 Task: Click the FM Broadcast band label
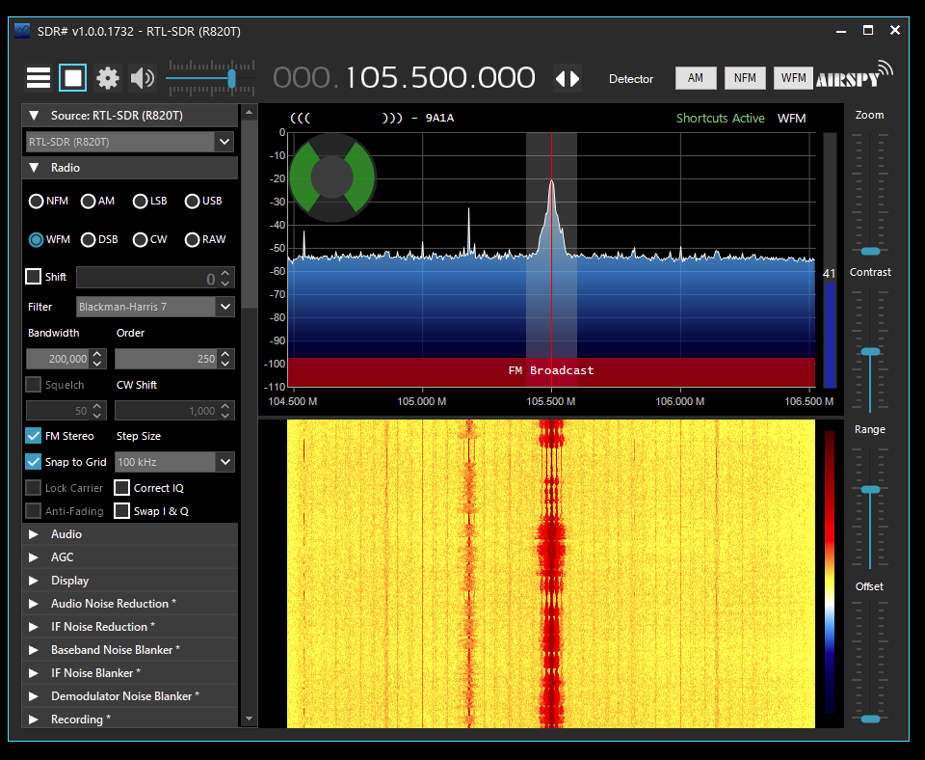point(551,370)
